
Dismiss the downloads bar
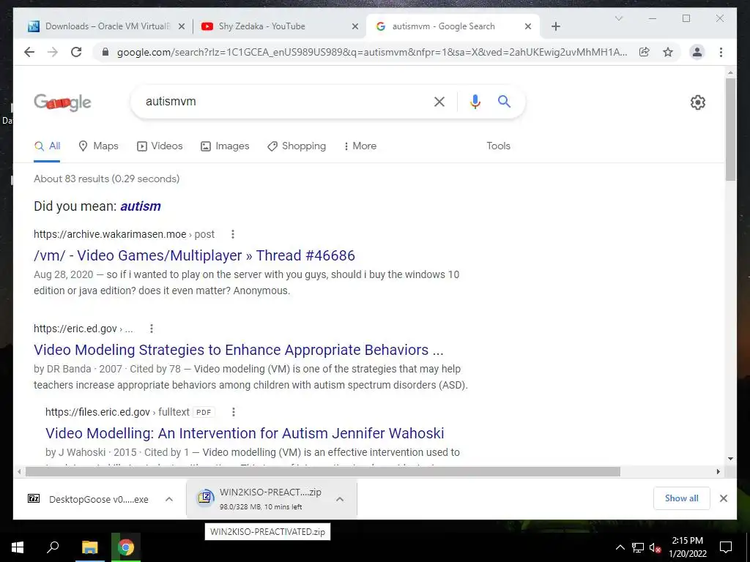[x=723, y=498]
